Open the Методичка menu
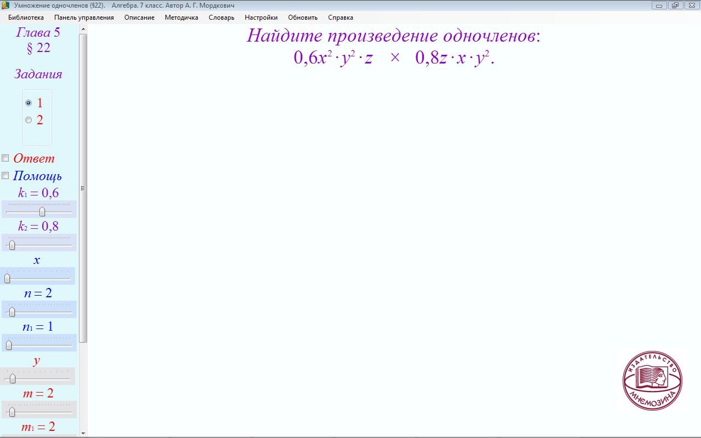The width and height of the screenshot is (701, 438). pyautogui.click(x=181, y=18)
